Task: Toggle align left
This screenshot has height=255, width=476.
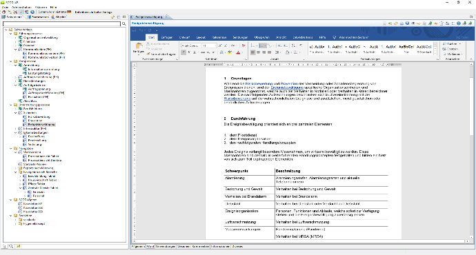Action: [x=252, y=52]
